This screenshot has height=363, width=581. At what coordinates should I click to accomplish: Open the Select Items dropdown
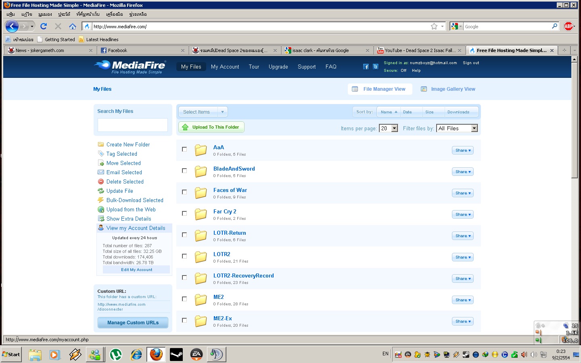click(203, 112)
